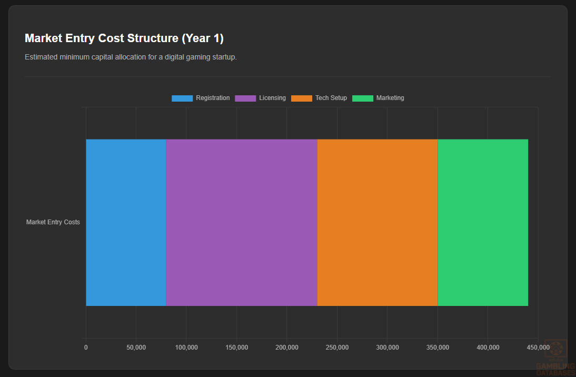576x377 pixels.
Task: Click the 200,000 x-axis tick label
Action: [287, 347]
